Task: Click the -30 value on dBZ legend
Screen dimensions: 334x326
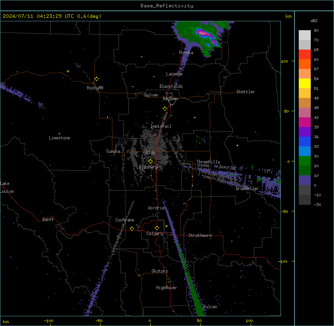Action: pyautogui.click(x=317, y=204)
